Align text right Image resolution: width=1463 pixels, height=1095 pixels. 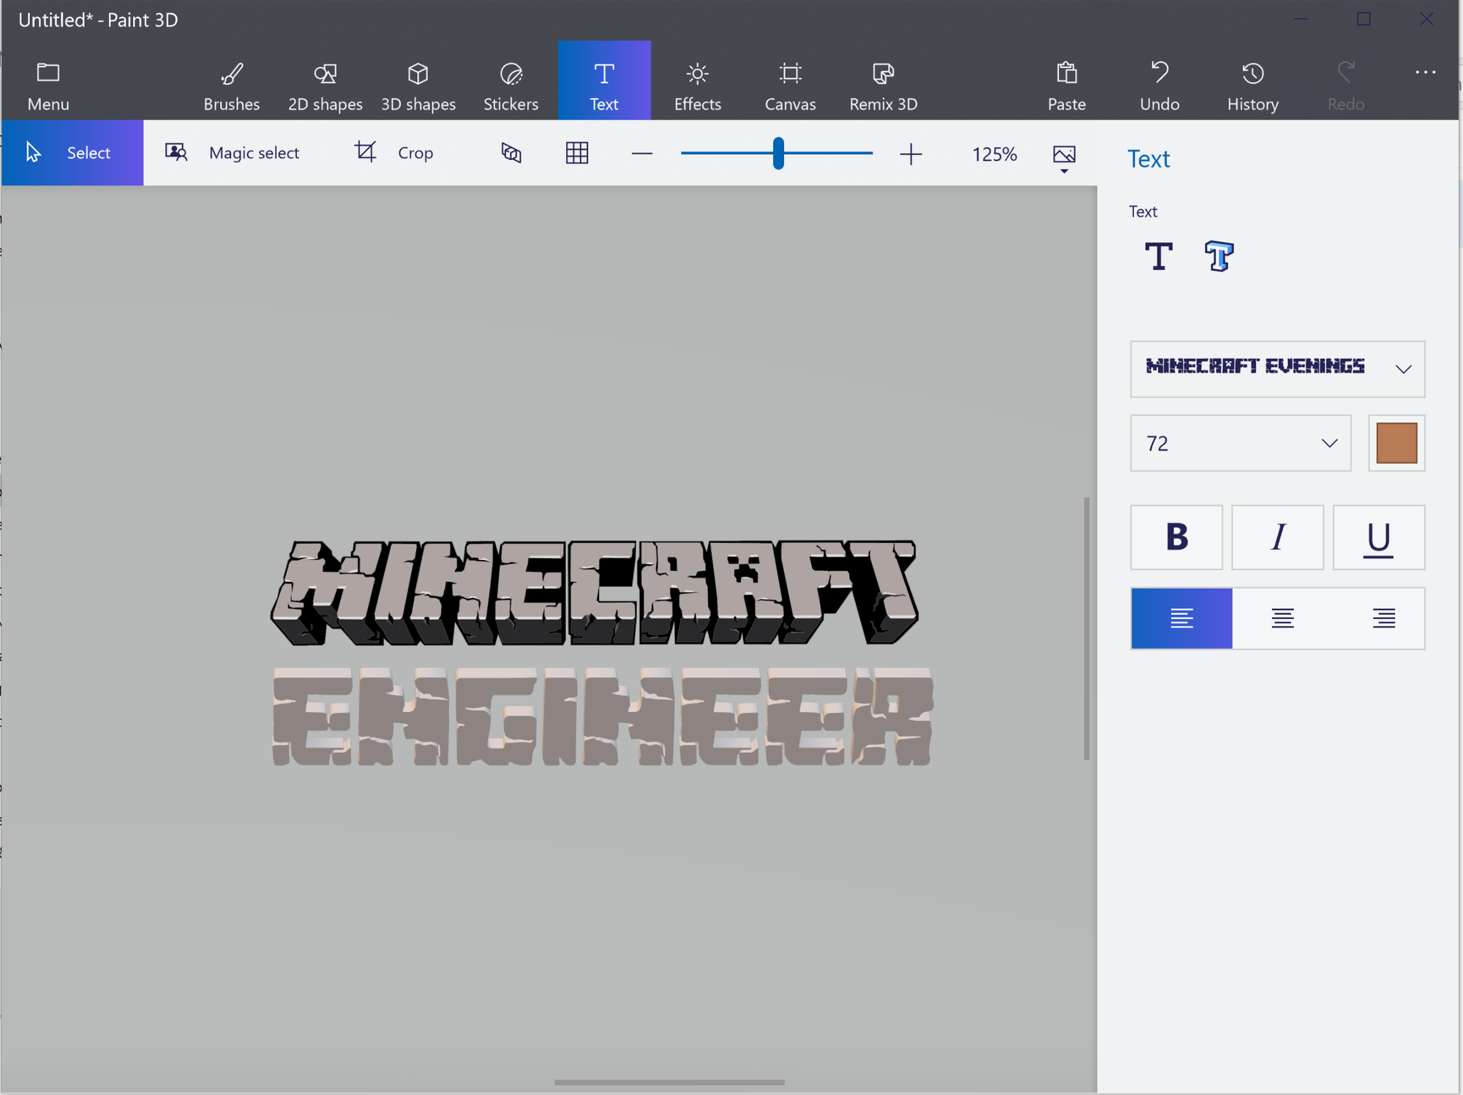pos(1383,618)
